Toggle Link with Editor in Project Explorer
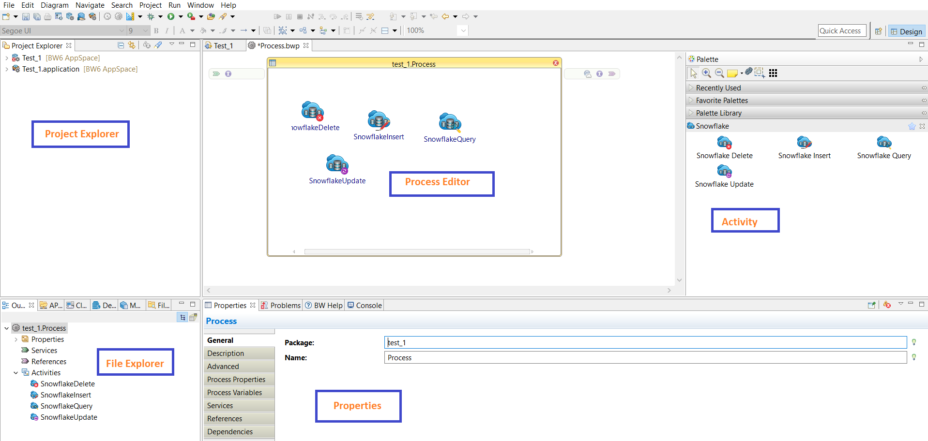928x441 pixels. pos(132,45)
